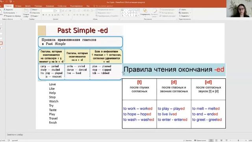Open the Слайд-шоу ribbon tab

(62, 6)
